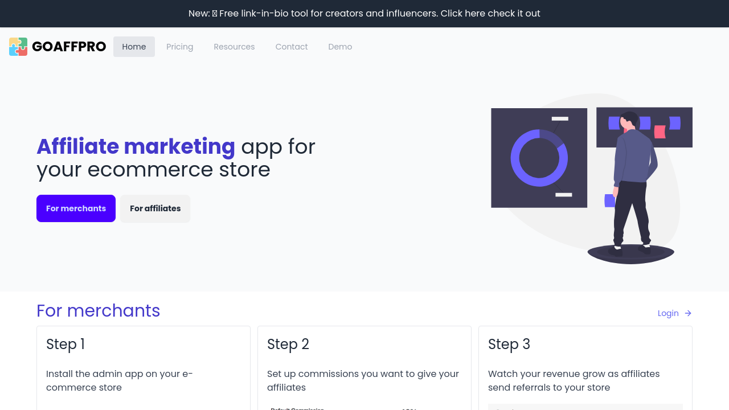This screenshot has width=729, height=410.
Task: Navigate to the Contact page
Action: tap(292, 47)
